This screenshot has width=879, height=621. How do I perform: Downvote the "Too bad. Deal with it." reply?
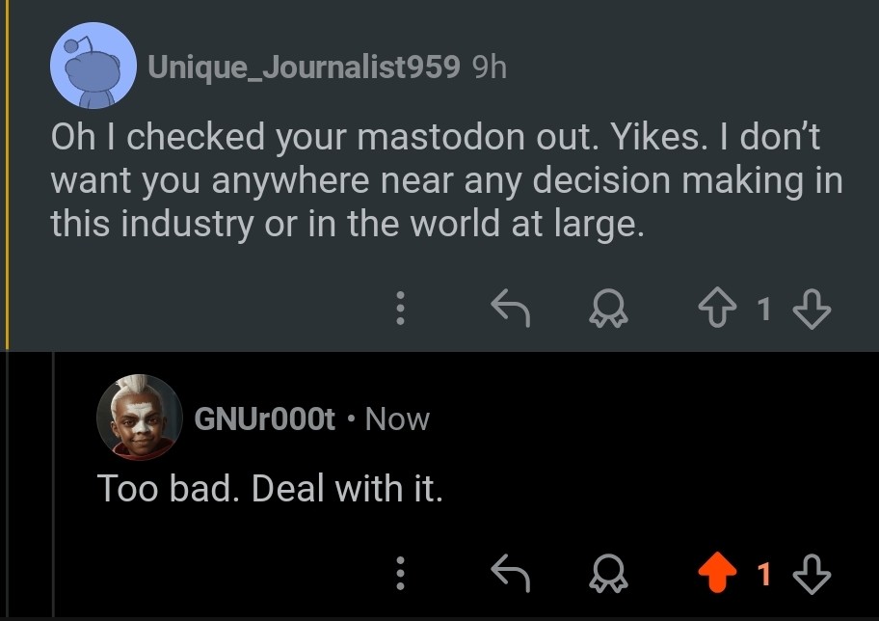(810, 575)
